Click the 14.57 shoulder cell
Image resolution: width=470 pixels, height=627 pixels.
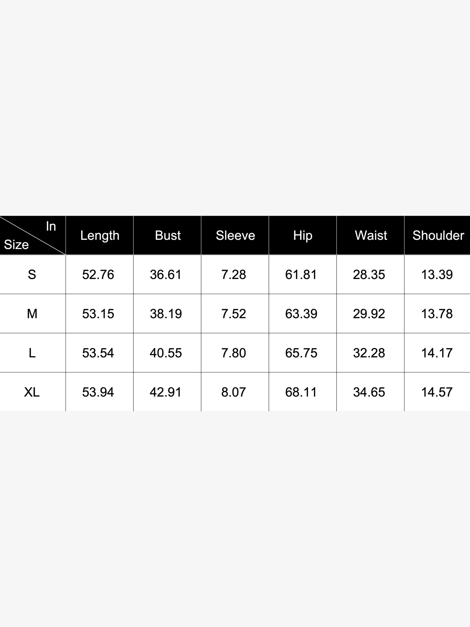(x=437, y=392)
